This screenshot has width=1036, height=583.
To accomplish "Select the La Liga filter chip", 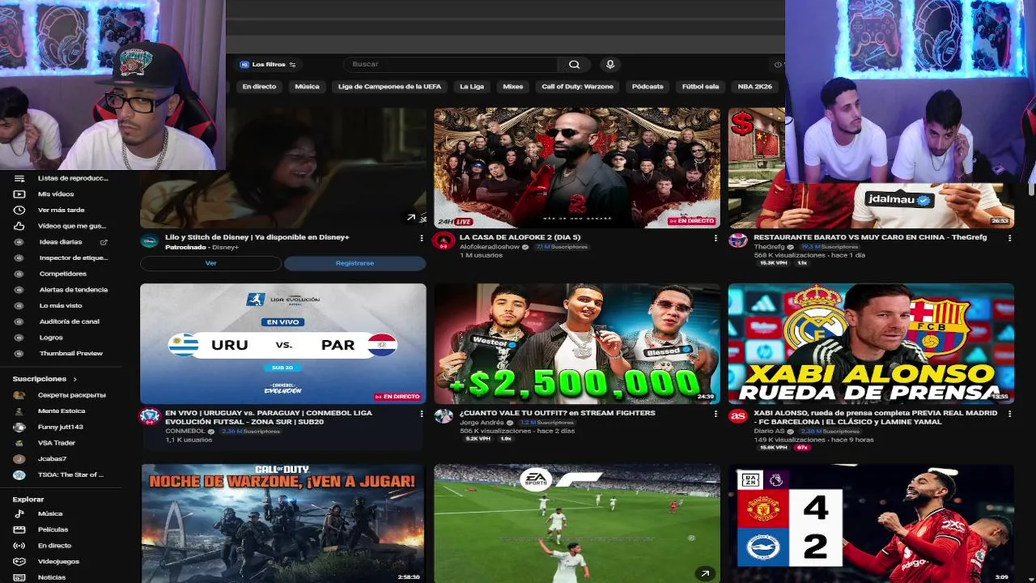I will tap(472, 87).
